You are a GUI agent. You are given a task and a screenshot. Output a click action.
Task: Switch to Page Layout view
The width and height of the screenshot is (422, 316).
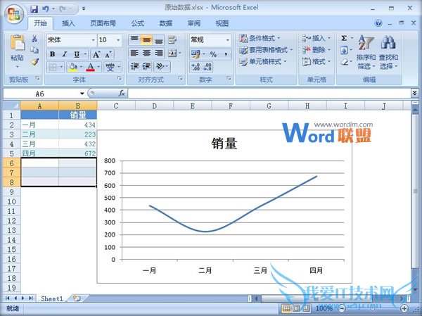[296, 308]
